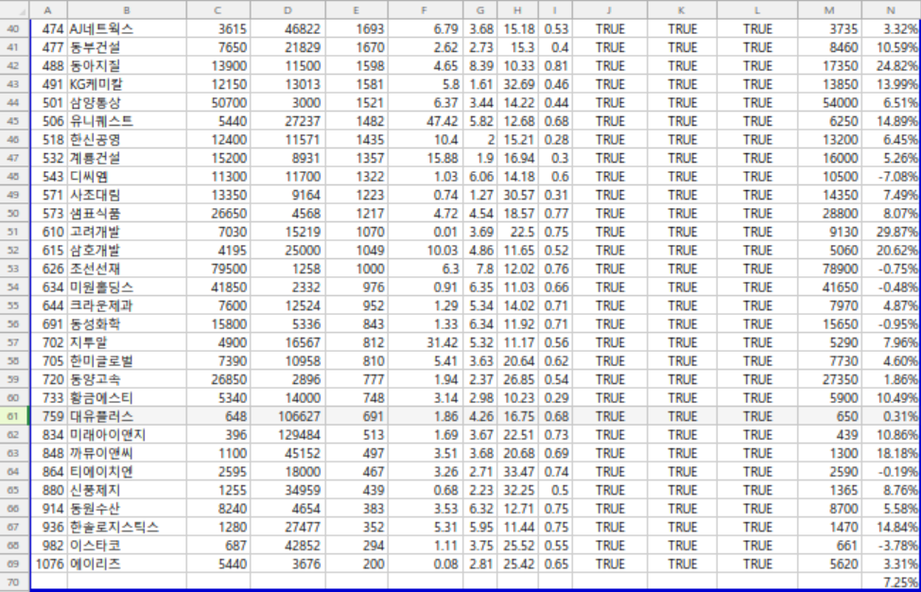921x592 pixels.
Task: Click cell with 지투알
Action: (127, 342)
